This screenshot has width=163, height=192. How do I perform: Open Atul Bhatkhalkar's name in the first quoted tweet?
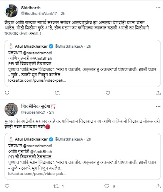point(31,46)
